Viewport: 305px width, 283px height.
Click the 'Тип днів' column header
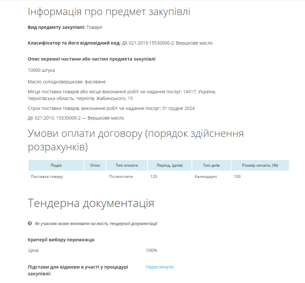(x=211, y=165)
